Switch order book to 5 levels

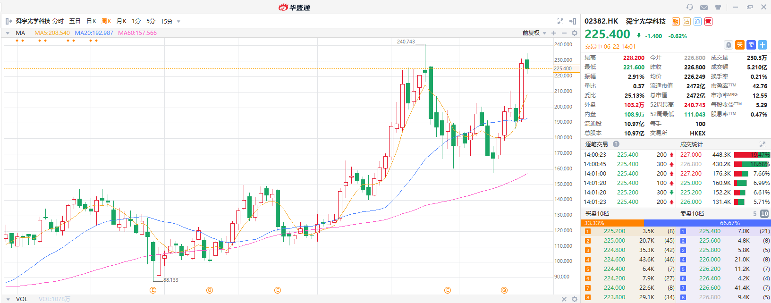coord(754,214)
